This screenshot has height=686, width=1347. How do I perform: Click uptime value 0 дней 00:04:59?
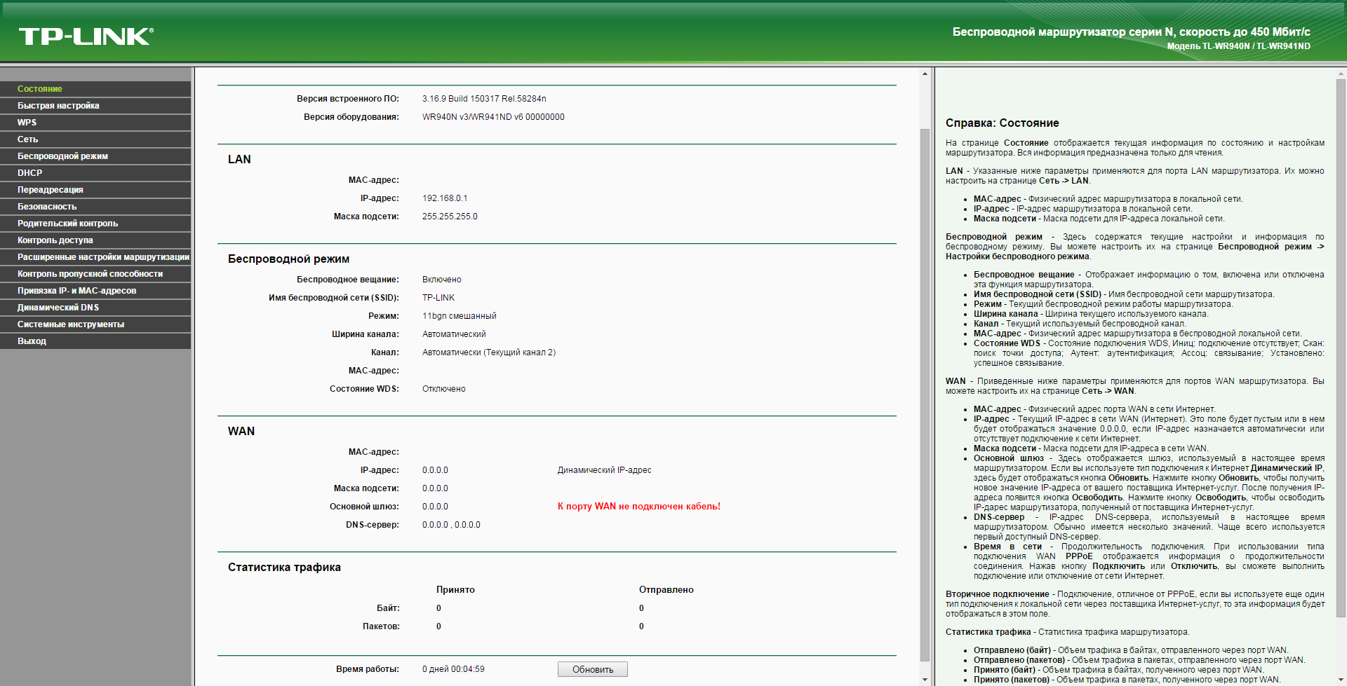pyautogui.click(x=453, y=669)
